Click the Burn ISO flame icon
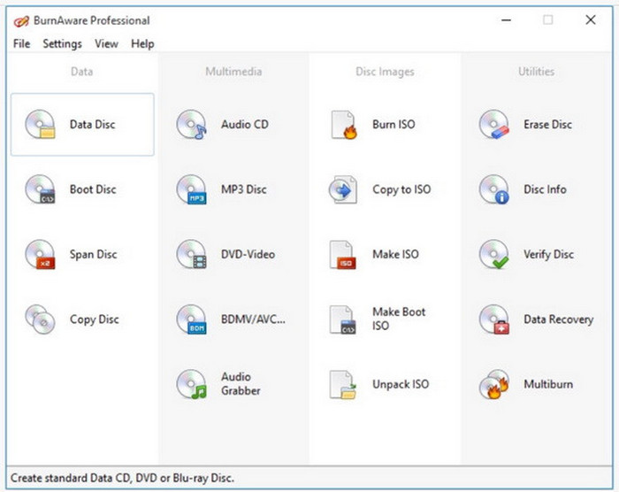This screenshot has width=619, height=492. 342,125
